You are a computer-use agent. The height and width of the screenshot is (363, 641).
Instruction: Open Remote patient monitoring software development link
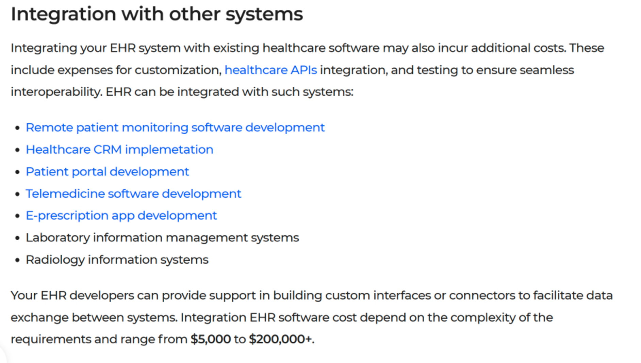(x=175, y=127)
